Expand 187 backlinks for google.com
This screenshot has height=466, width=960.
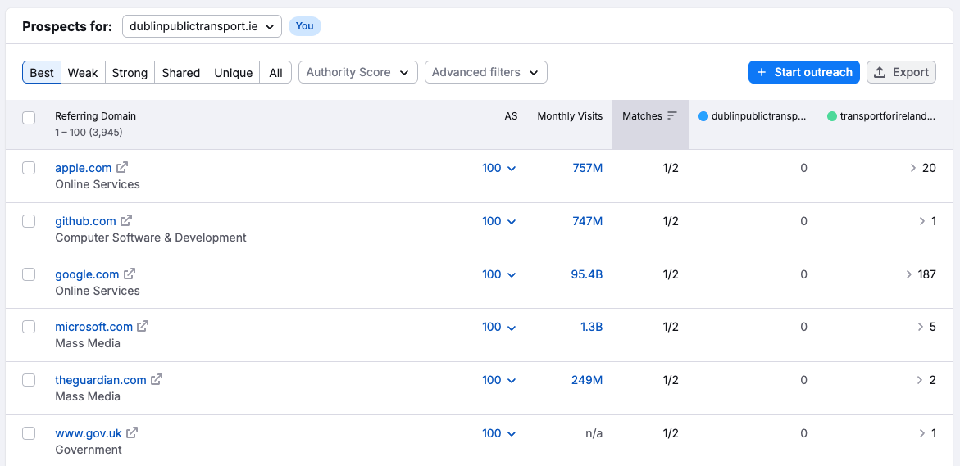(x=920, y=274)
